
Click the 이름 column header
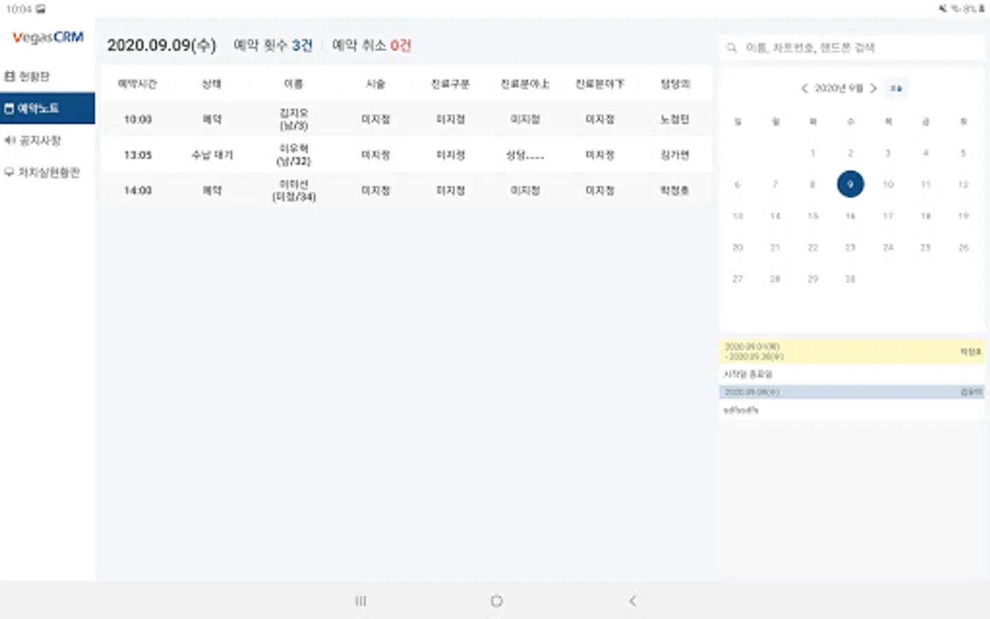[x=294, y=84]
